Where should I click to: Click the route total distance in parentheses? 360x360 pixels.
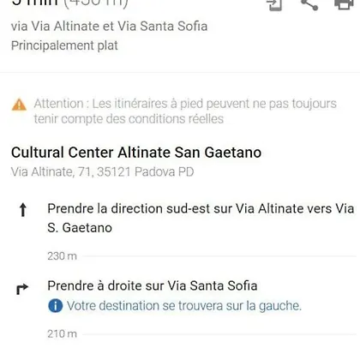pos(96,4)
